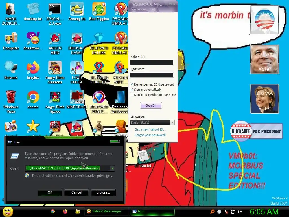This screenshot has width=289, height=217.
Task: Click the Obama 'Did you Vote?' gadget
Action: pyautogui.click(x=264, y=20)
